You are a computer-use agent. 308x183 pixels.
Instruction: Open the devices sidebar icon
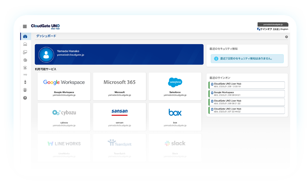25,52
